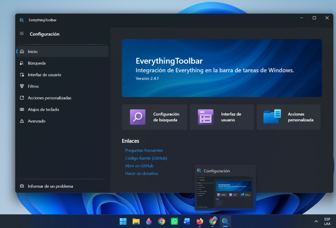Screen dimensions: 336x228
Task: Open Firefox from the taskbar
Action: [200, 221]
